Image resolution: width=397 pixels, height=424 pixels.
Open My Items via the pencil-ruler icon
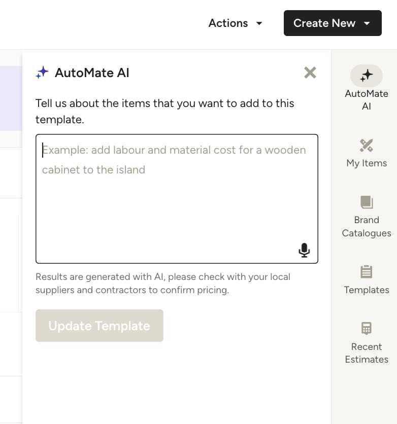point(366,146)
